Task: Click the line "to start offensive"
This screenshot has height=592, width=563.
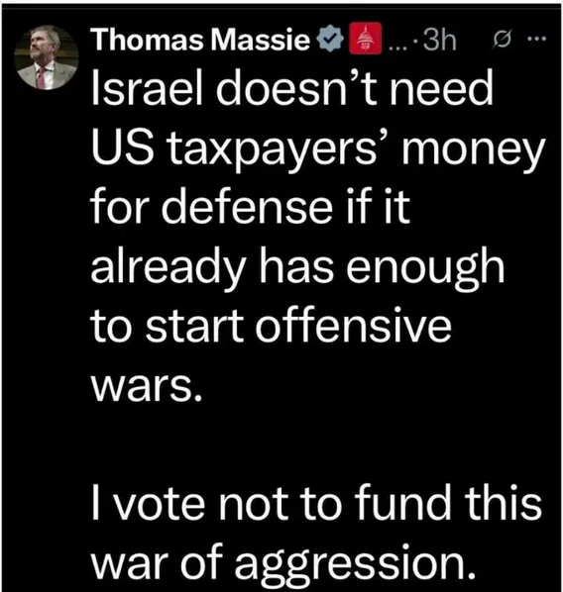Action: (272, 325)
